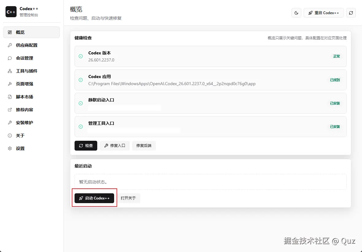
Task: Click the Codex 应用 install path text
Action: pos(172,84)
